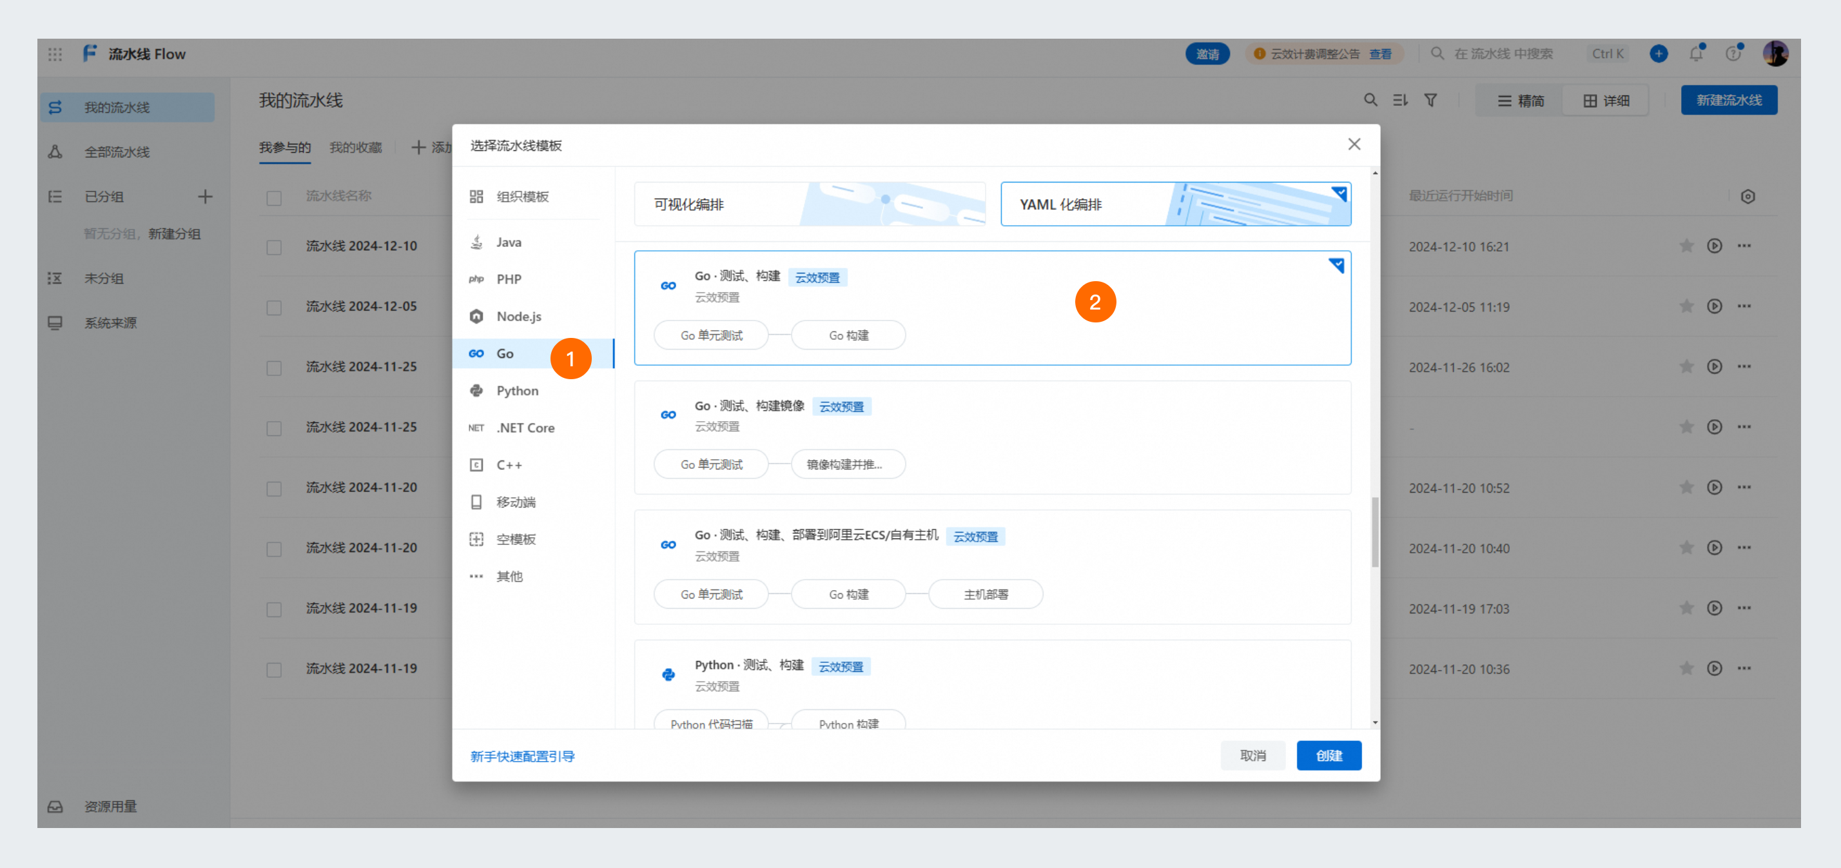Screen dimensions: 1841x868
Task: Open the 新手快速配置引导 link
Action: point(521,756)
